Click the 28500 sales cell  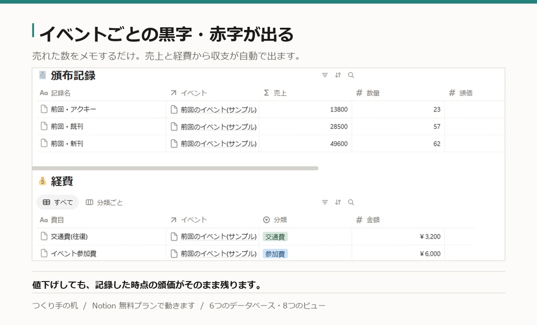tap(306, 127)
